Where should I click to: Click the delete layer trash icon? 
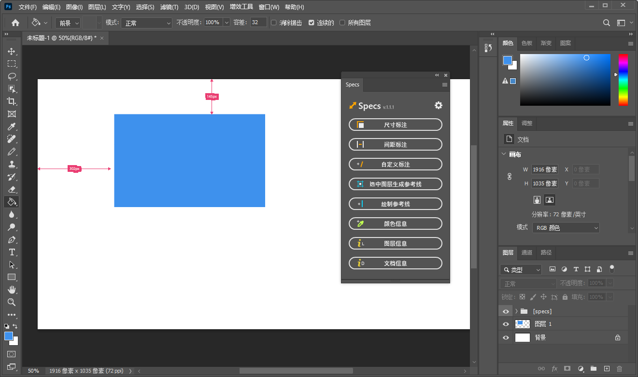coord(620,369)
